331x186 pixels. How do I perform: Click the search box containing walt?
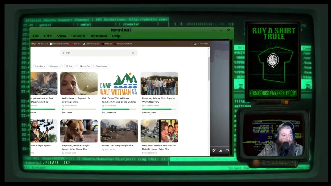98,53
